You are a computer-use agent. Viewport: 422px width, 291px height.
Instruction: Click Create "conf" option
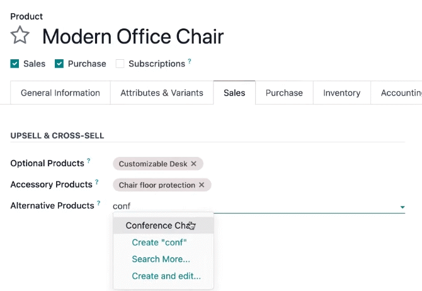pyautogui.click(x=159, y=243)
